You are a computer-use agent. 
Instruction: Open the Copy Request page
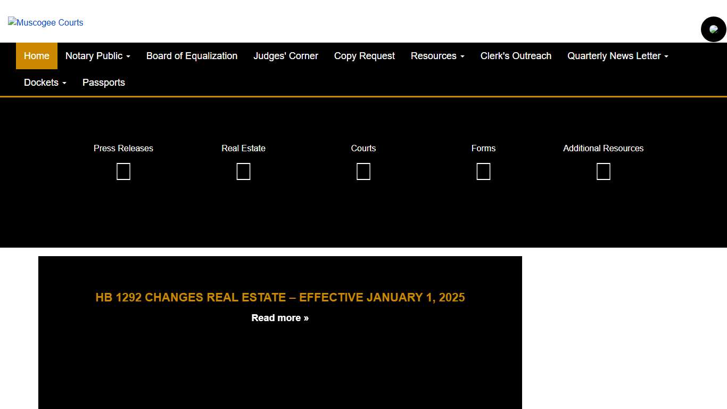(x=364, y=56)
